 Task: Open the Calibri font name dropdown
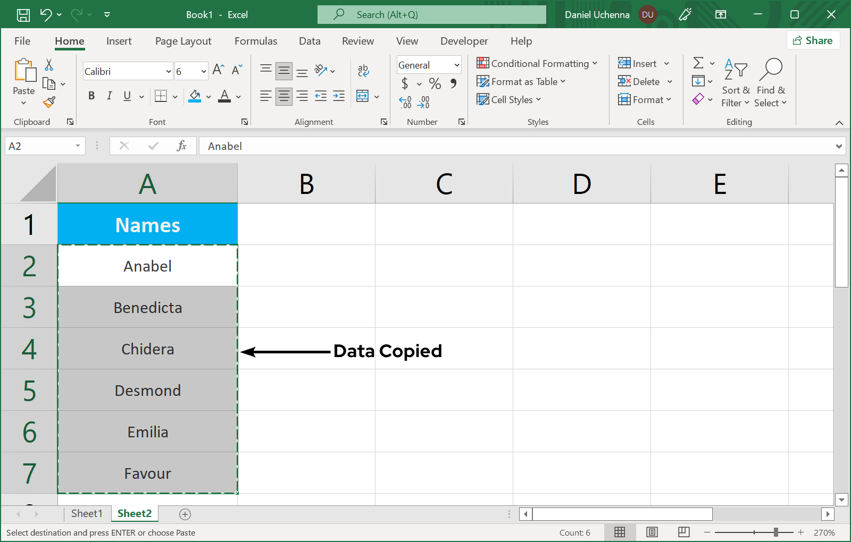pos(169,71)
